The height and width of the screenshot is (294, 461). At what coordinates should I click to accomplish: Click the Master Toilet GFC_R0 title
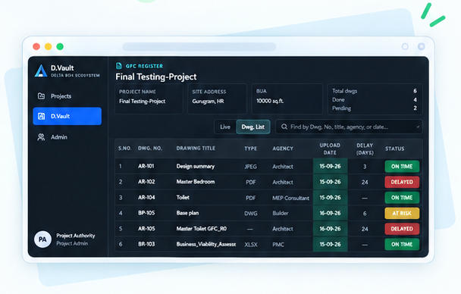[202, 229]
